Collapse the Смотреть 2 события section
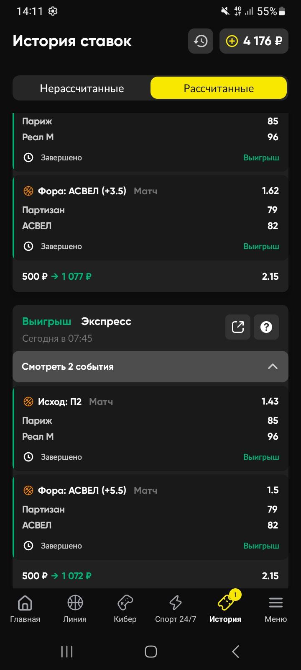 coord(150,366)
